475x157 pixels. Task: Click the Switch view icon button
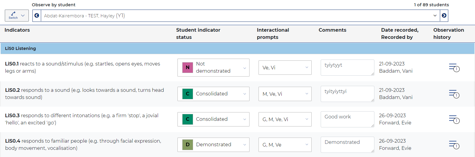pos(17,16)
